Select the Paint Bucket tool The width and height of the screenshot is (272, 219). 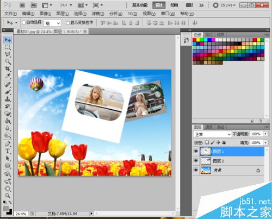(8, 121)
